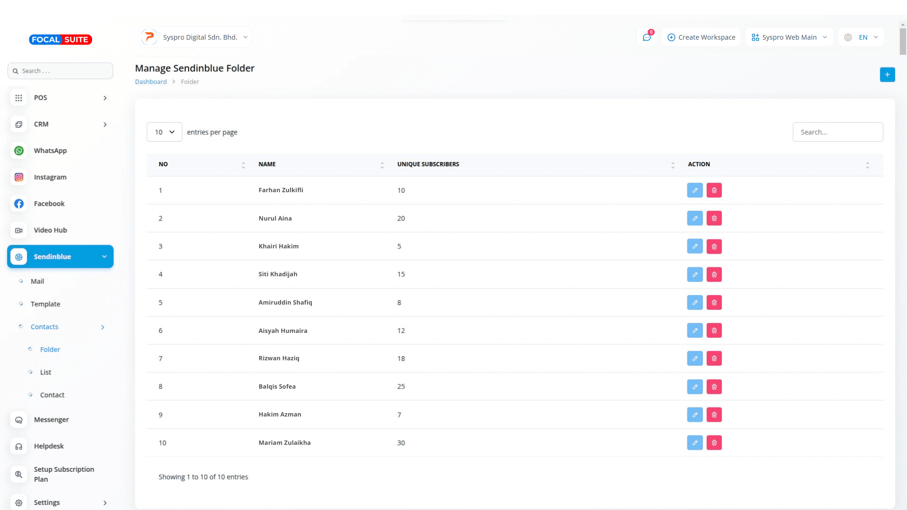The image size is (907, 510).
Task: Open WhatsApp from the sidebar
Action: point(50,151)
